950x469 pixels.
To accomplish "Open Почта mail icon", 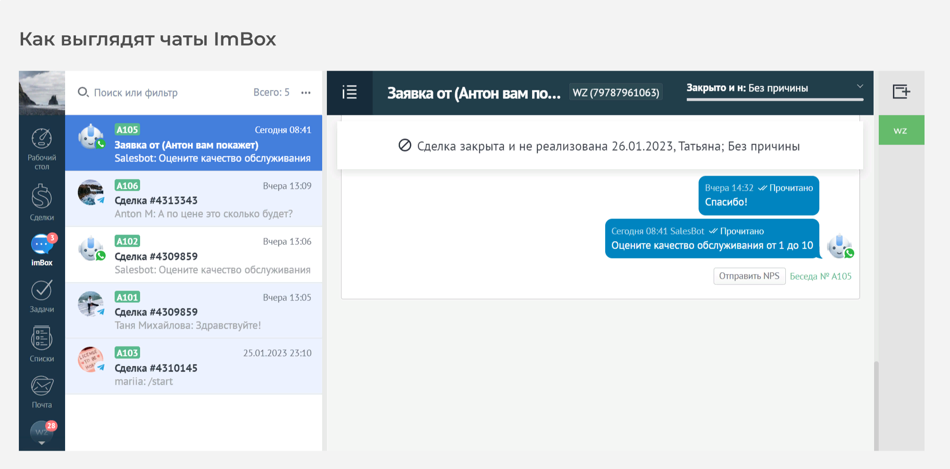I will tap(42, 386).
